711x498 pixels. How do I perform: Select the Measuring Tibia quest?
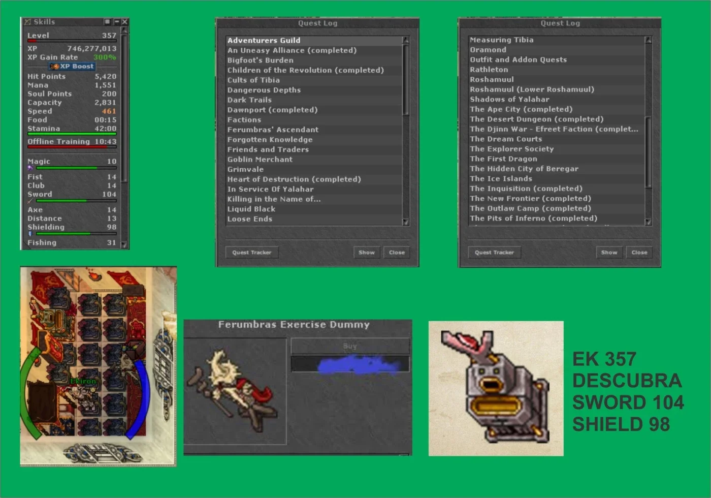(x=557, y=40)
